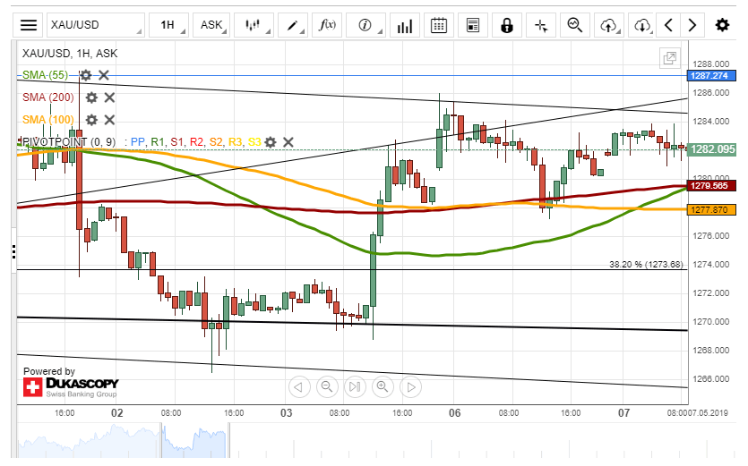Zoom out with round minus magnifier
Screen dimensions: 748x466
[x=327, y=387]
